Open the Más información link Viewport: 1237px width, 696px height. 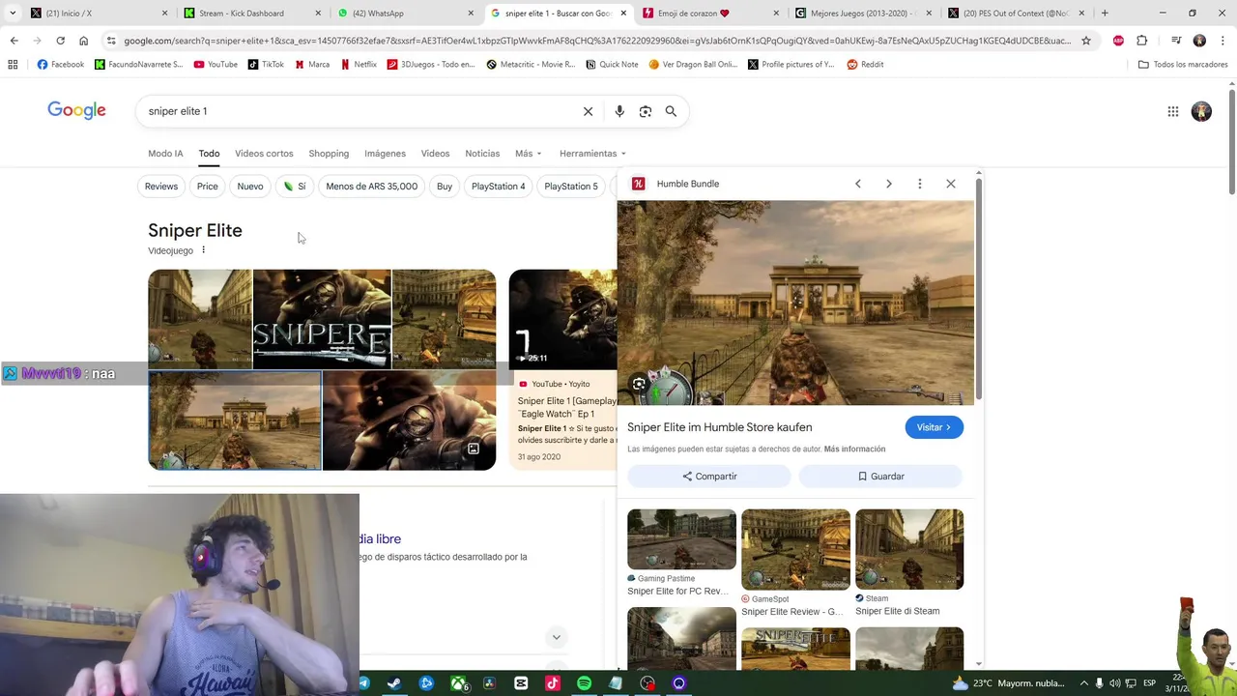[854, 449]
